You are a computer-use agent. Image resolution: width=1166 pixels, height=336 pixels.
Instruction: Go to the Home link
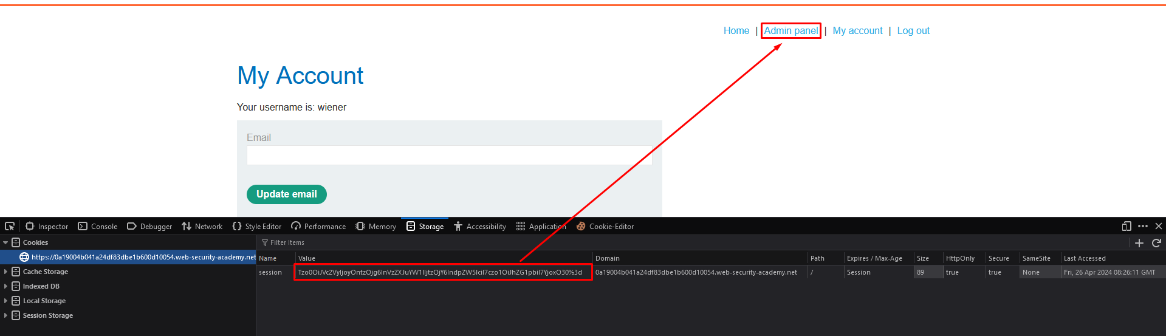pos(736,30)
